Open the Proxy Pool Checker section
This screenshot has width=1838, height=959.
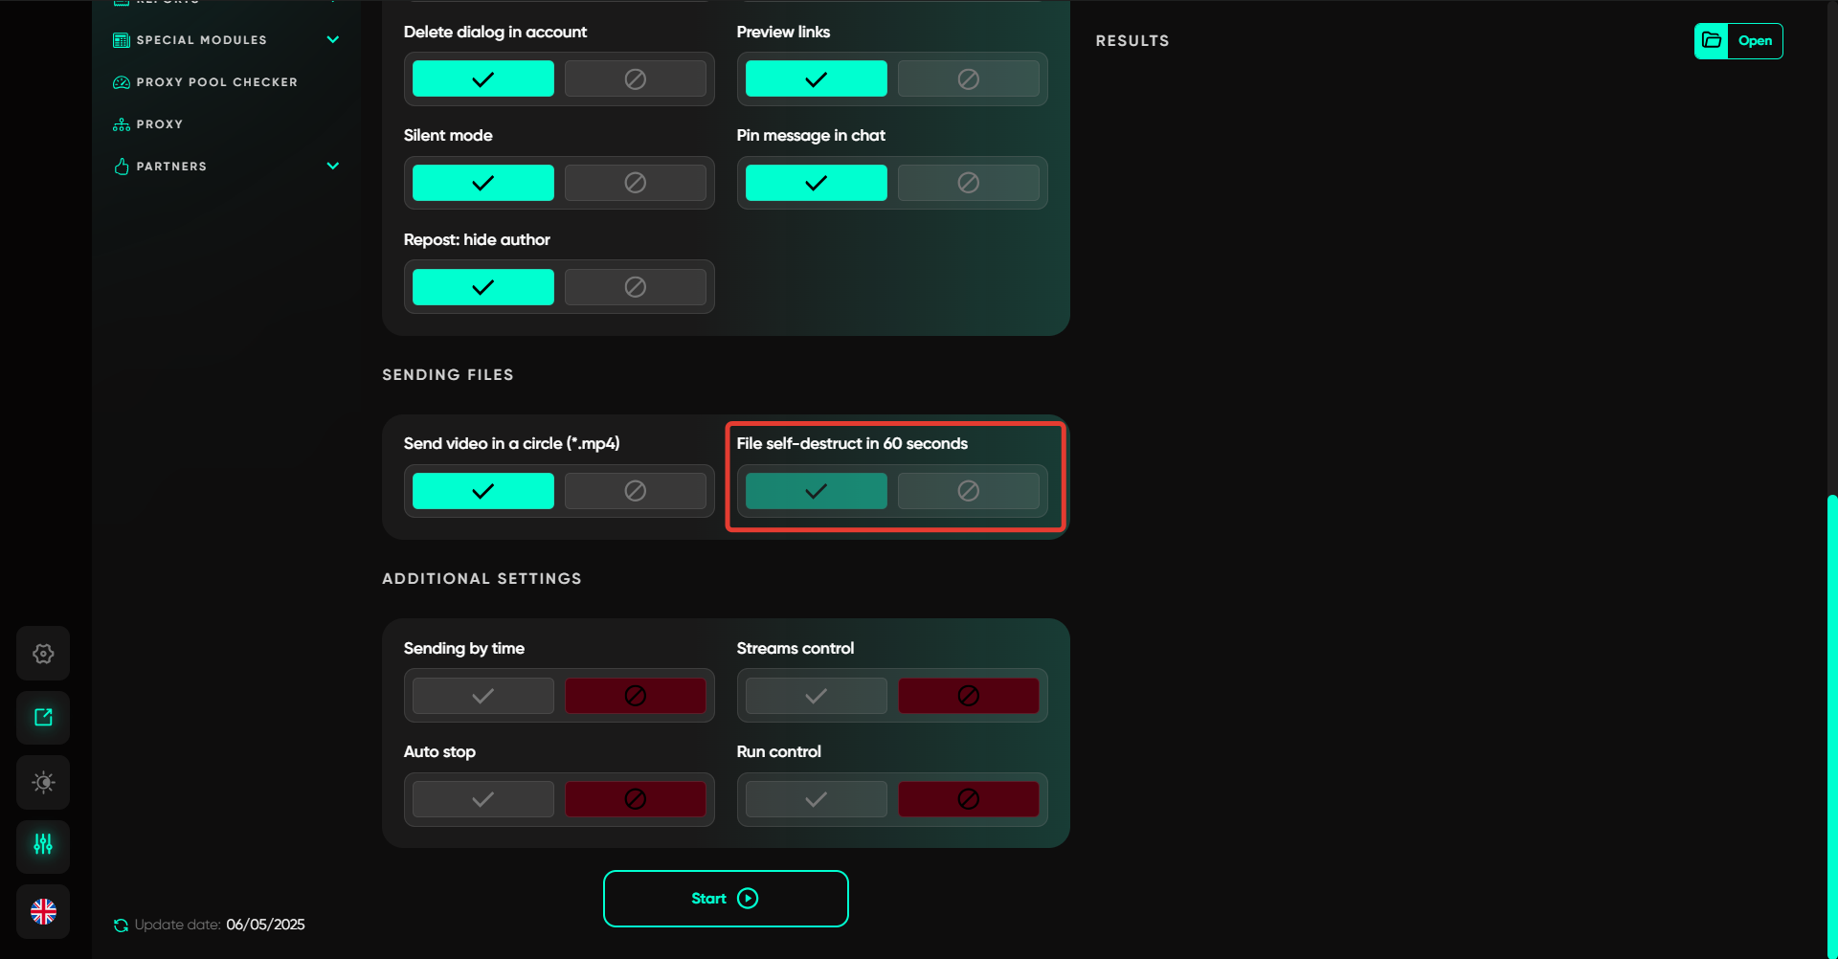[216, 82]
